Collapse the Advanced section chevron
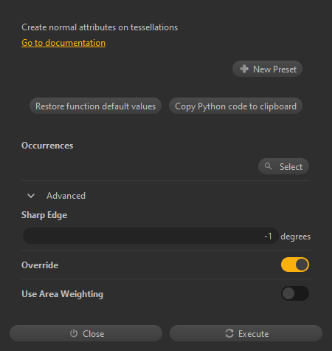The width and height of the screenshot is (332, 351). coord(31,196)
